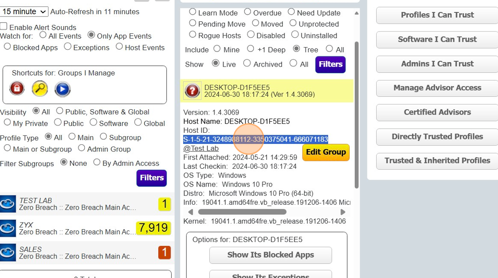Open the 15 minute refresh interval dropdown
Screen dimensions: 498x278
click(x=24, y=11)
